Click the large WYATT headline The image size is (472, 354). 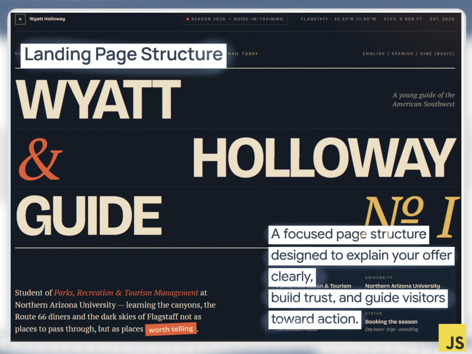coord(99,99)
